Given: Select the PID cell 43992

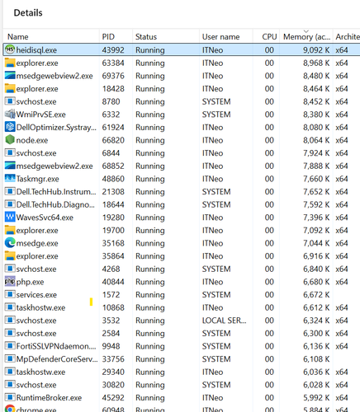Looking at the screenshot, I should click(113, 50).
